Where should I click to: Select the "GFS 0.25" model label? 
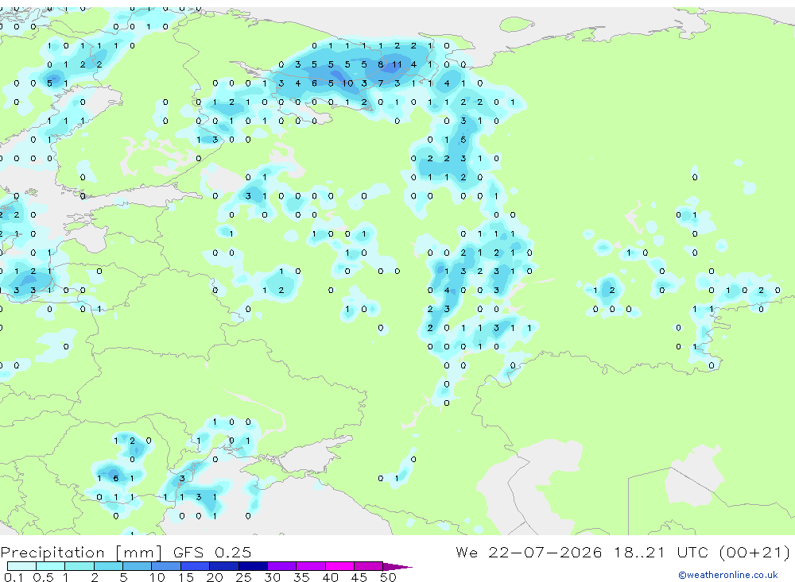click(212, 552)
